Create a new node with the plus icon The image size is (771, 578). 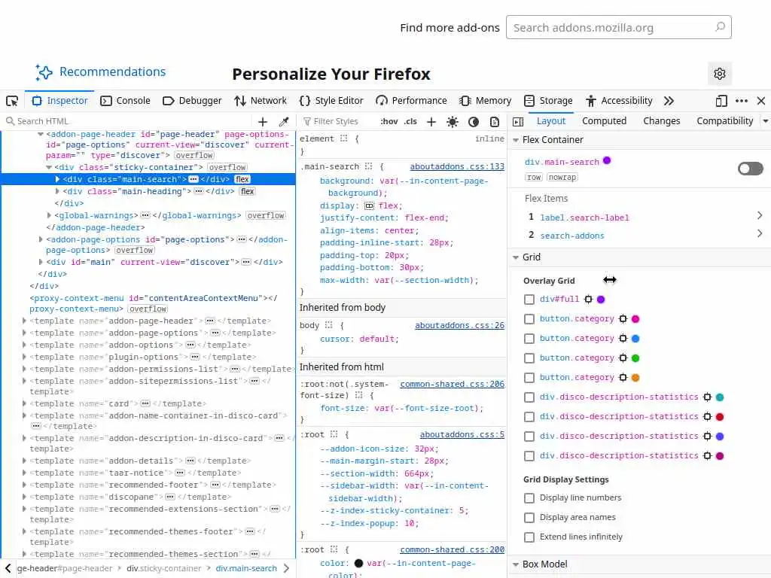[x=263, y=121]
